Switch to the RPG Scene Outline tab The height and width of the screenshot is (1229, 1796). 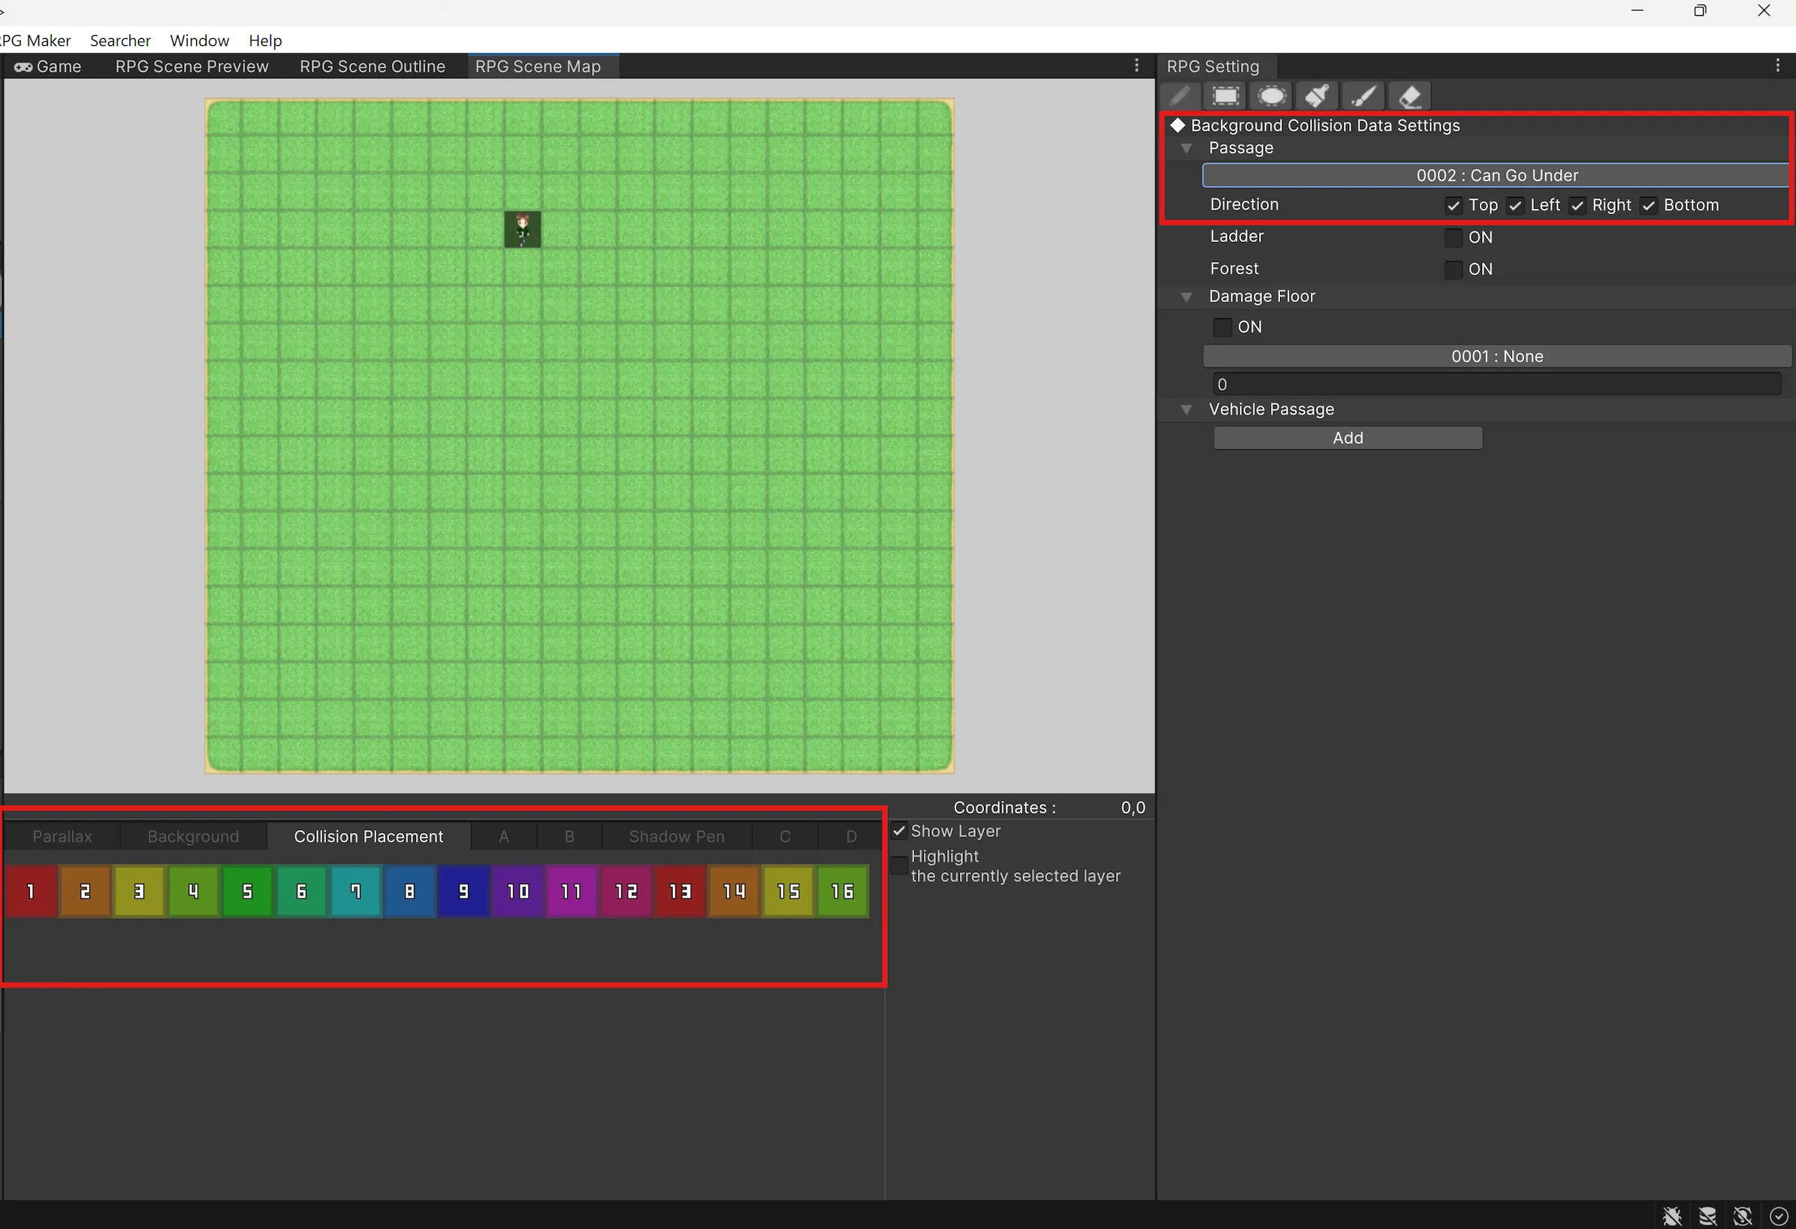pyautogui.click(x=372, y=66)
